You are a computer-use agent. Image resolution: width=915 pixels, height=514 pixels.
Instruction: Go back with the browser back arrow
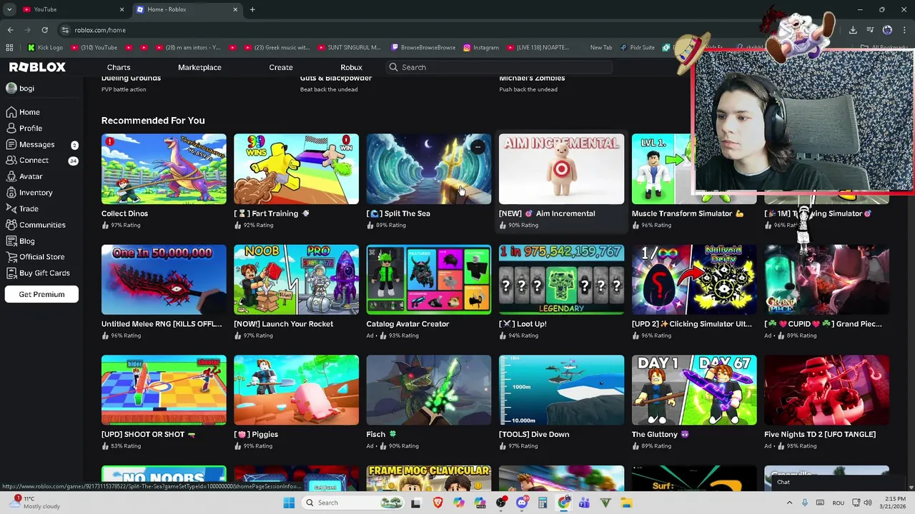coord(10,30)
